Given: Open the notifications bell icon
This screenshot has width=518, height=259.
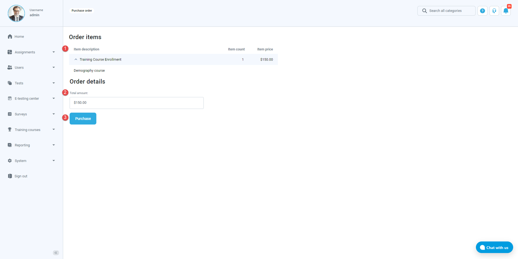Looking at the screenshot, I should [506, 11].
